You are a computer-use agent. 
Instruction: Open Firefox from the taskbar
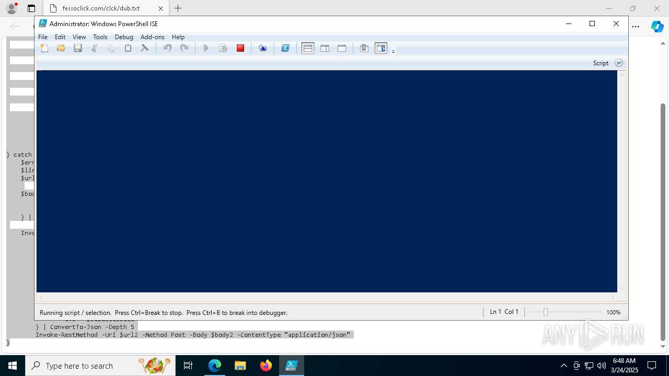(266, 366)
